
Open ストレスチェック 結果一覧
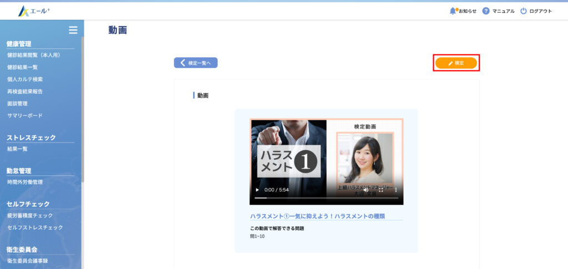point(17,149)
